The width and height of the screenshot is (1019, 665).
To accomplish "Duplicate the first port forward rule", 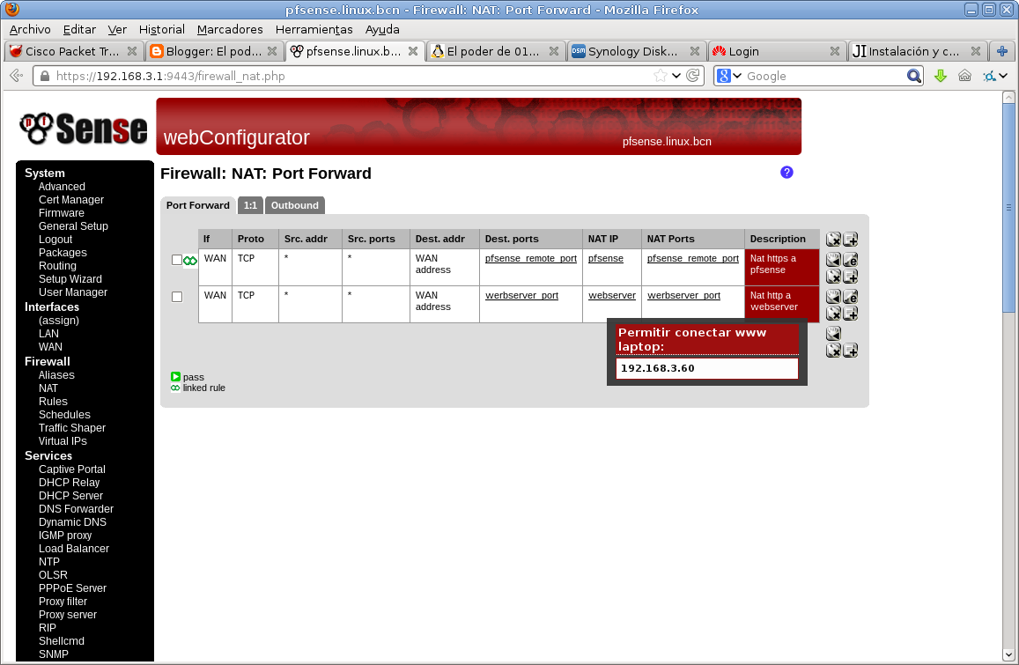I will click(x=851, y=276).
